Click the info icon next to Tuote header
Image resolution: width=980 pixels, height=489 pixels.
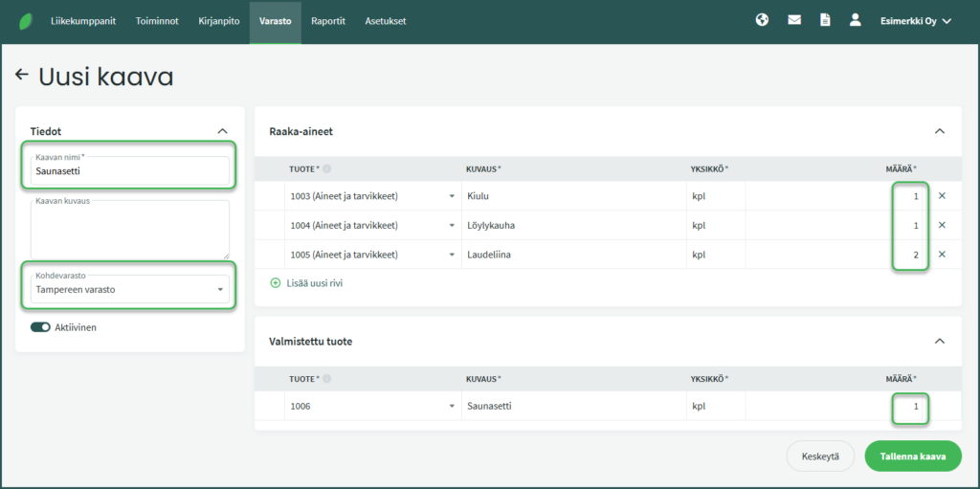coord(327,169)
